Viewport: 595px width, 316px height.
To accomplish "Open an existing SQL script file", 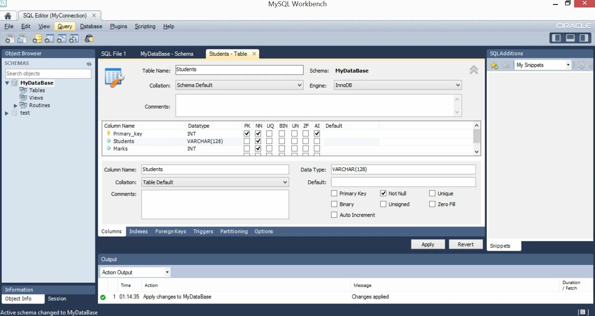I will (x=22, y=38).
